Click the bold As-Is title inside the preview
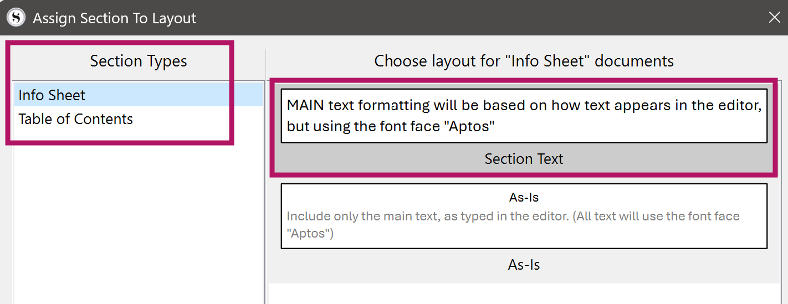 [524, 197]
